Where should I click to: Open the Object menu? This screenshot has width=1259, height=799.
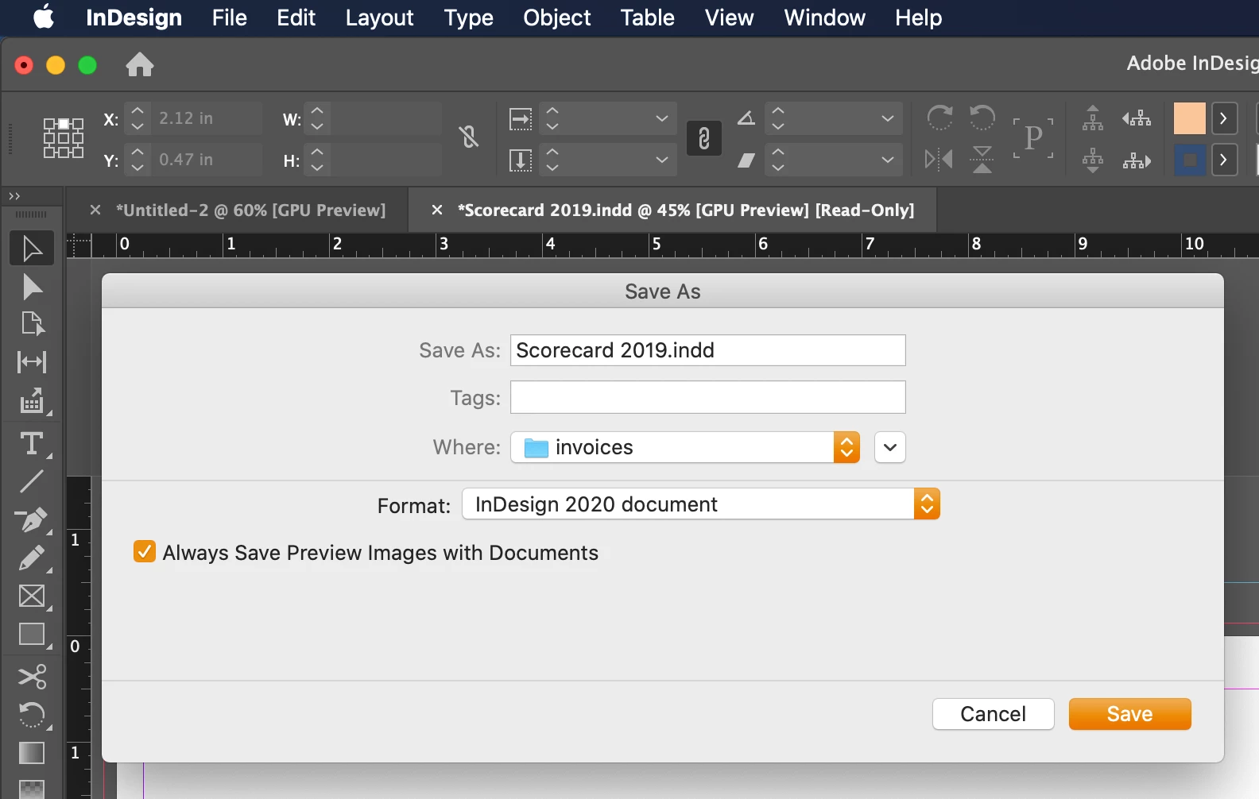[x=556, y=17]
